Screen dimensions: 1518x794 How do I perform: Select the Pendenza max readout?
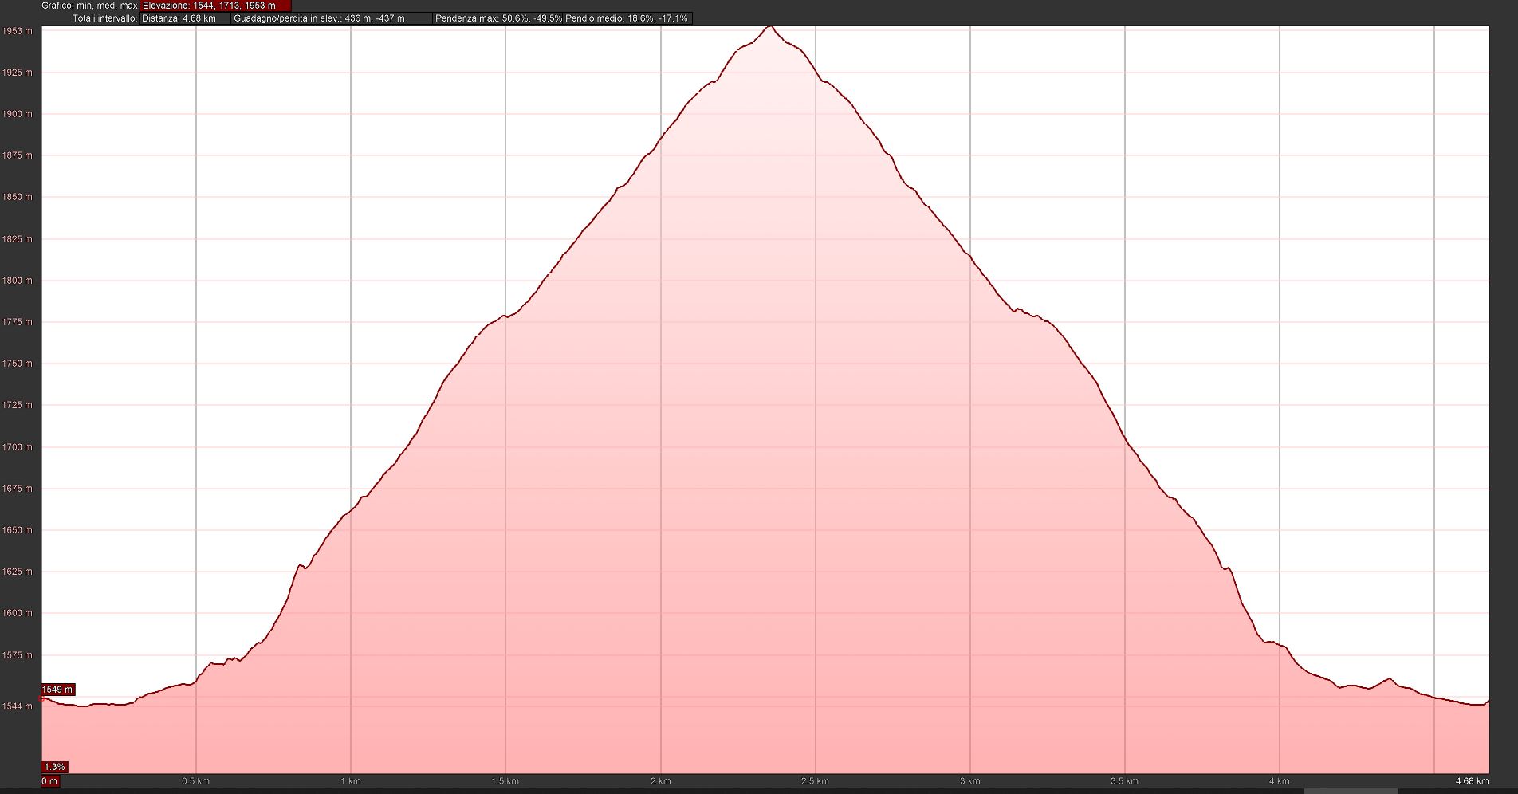pos(497,18)
